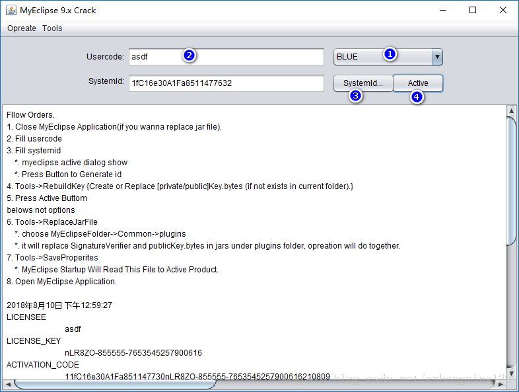Click the activation code value line
519x392 pixels.
click(x=197, y=377)
